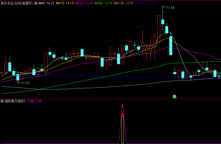Click the 11.92 low price label

25,83
